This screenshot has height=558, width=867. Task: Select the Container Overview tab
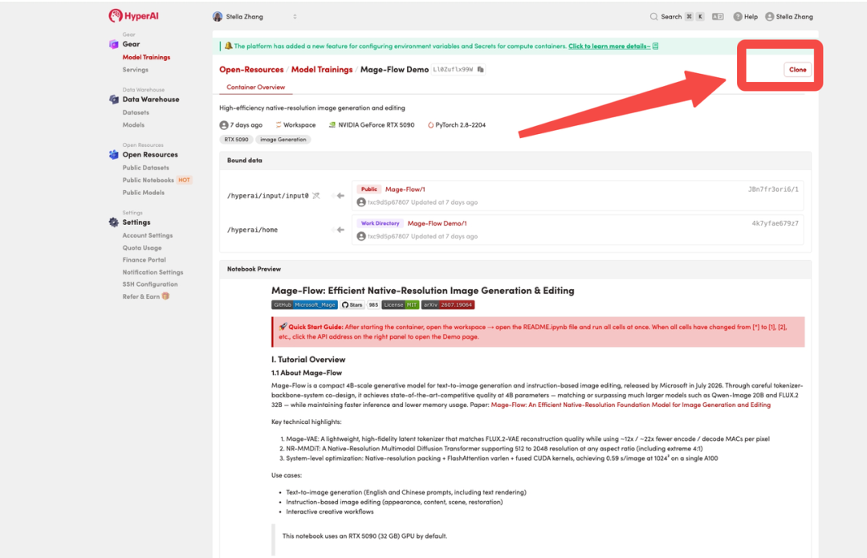[255, 87]
